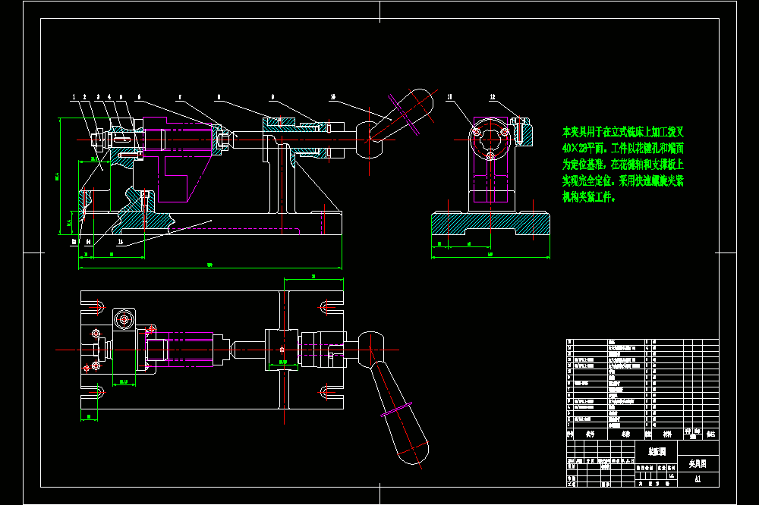Select the top-left mounting slot in top view
Image resolution: width=759 pixels, height=505 pixels.
93,306
